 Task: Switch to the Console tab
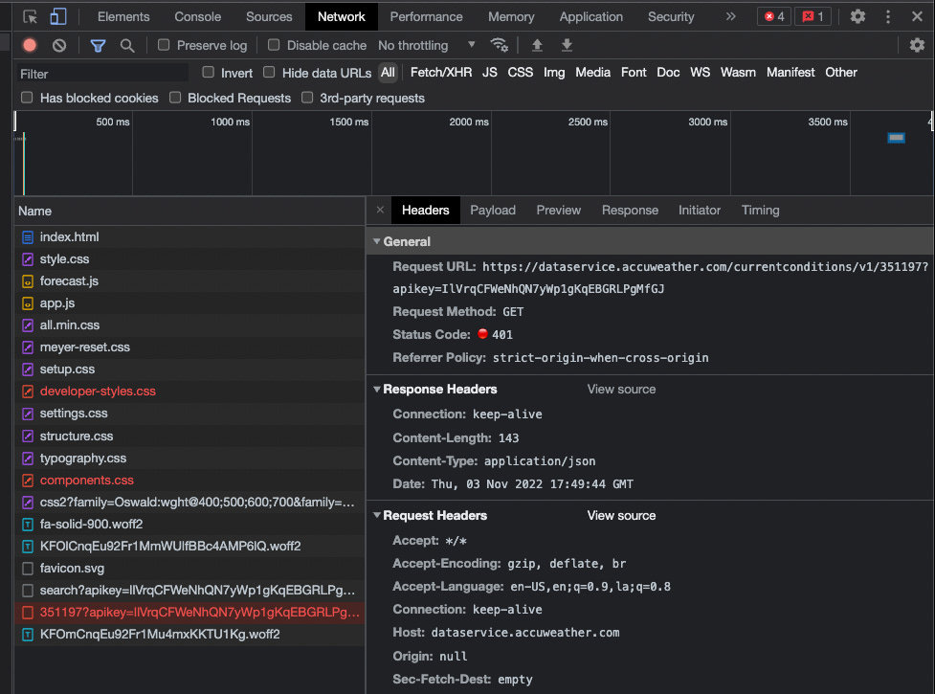tap(197, 16)
